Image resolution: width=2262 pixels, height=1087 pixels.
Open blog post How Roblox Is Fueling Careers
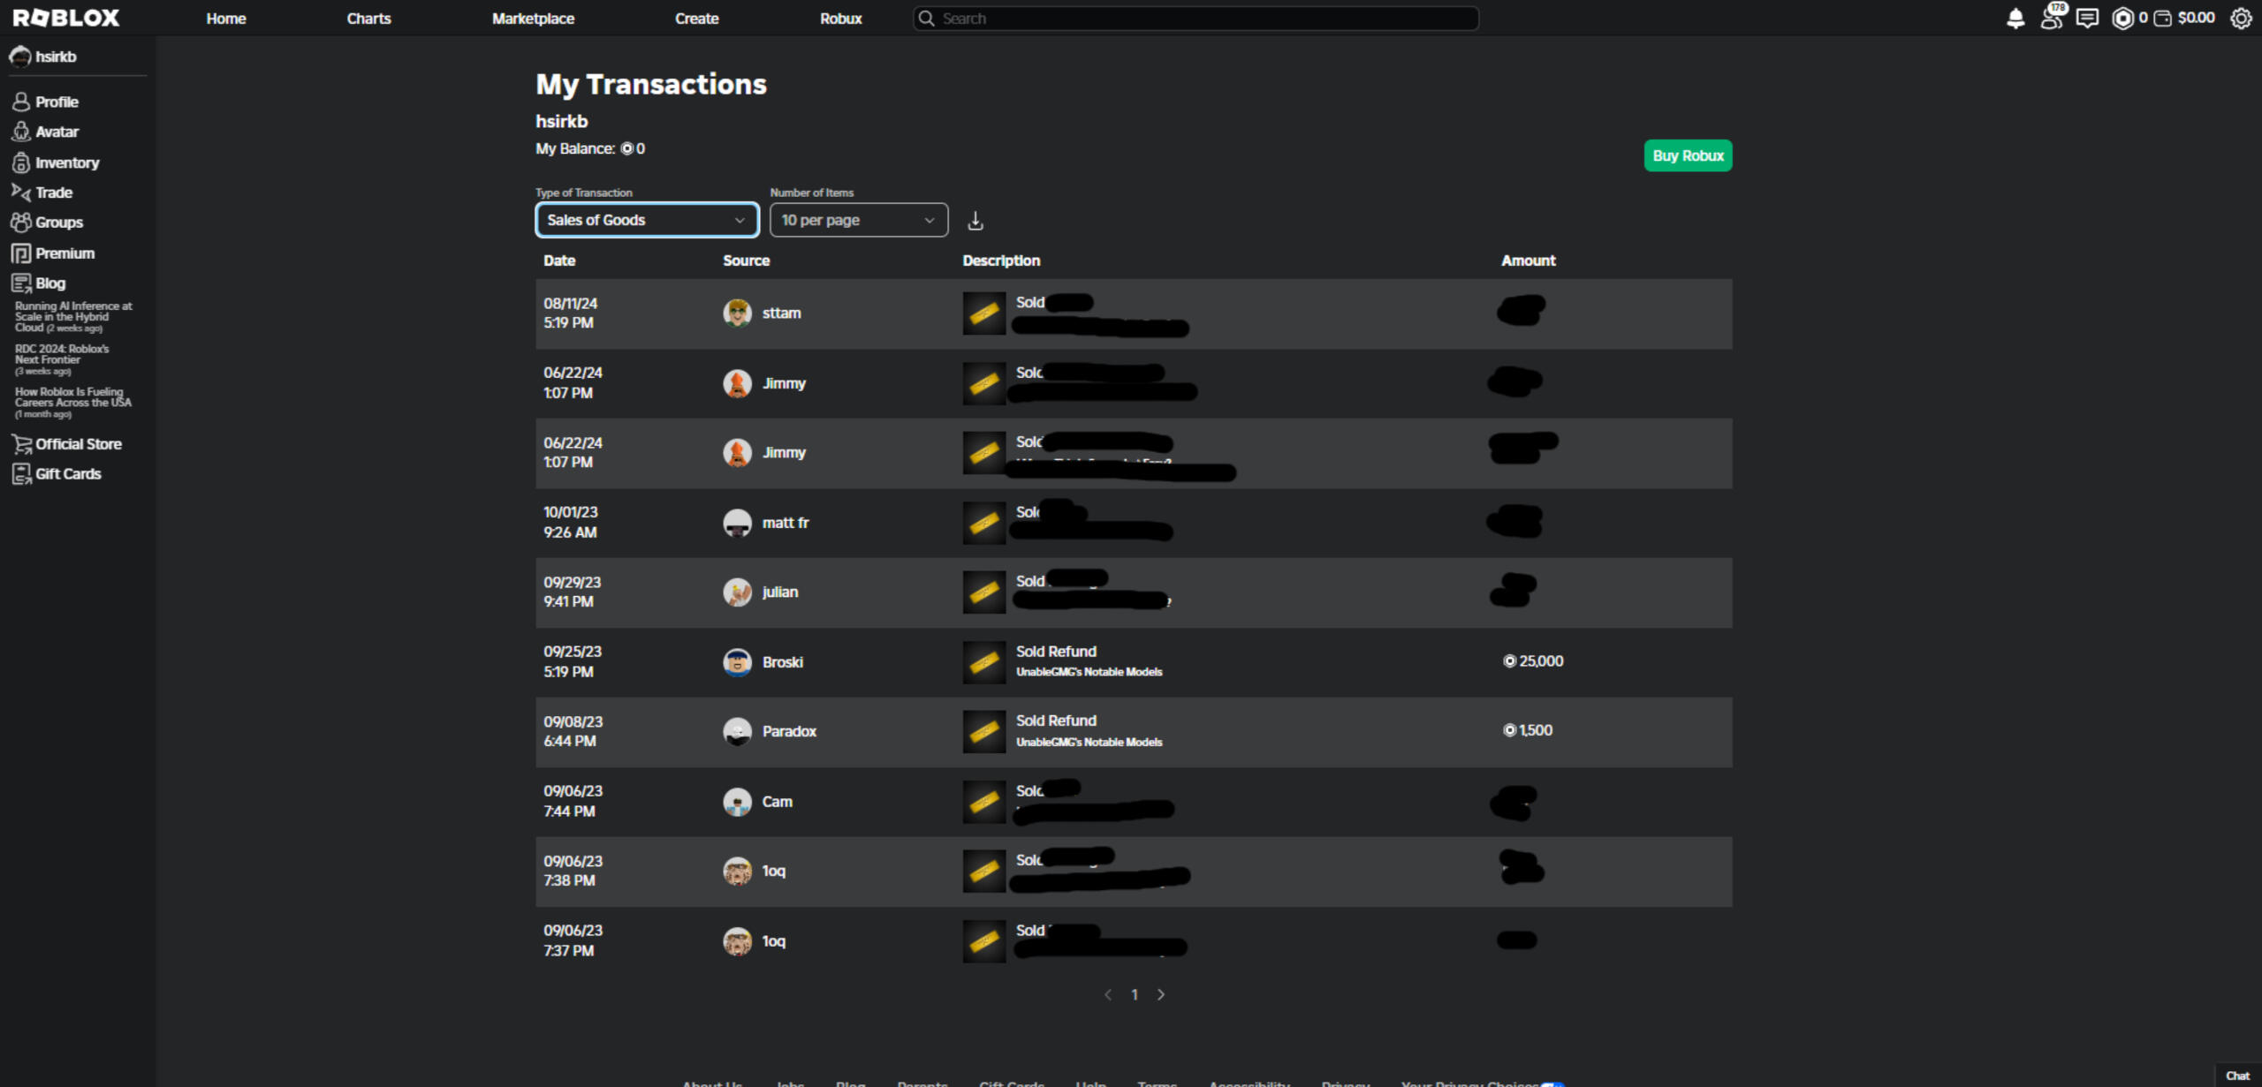pos(73,402)
